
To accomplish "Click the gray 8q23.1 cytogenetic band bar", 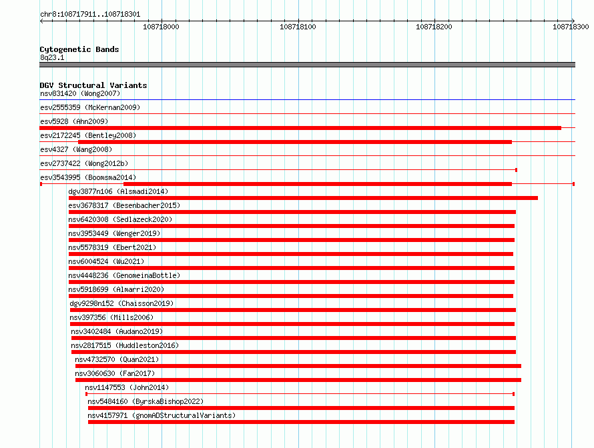I will [307, 65].
